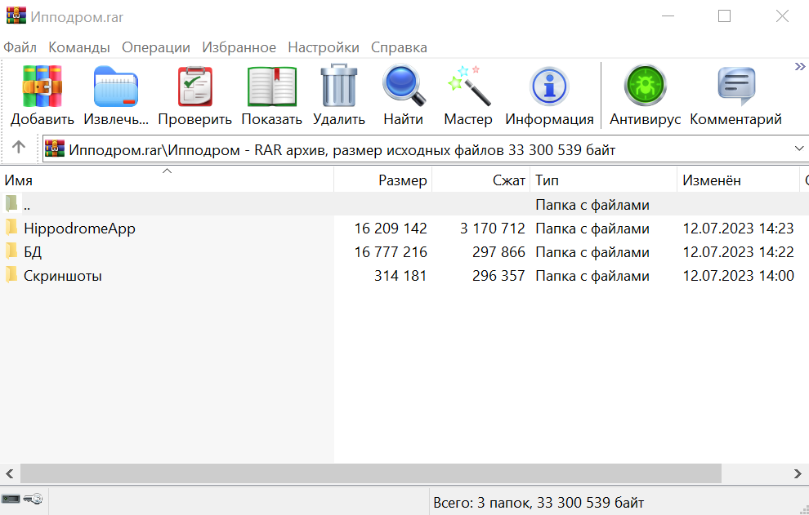Click the Добавить (Add) toolbar icon
809x515 pixels.
pyautogui.click(x=42, y=87)
